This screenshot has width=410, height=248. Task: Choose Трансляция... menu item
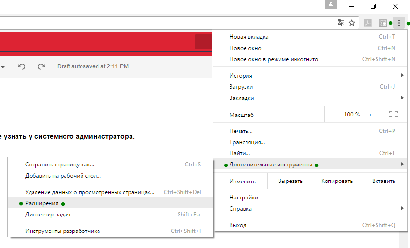click(310, 142)
